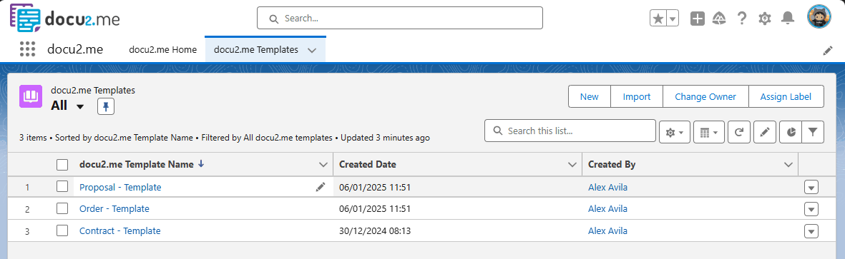Open the list view selector arrow next to All
The image size is (845, 259).
(x=80, y=106)
